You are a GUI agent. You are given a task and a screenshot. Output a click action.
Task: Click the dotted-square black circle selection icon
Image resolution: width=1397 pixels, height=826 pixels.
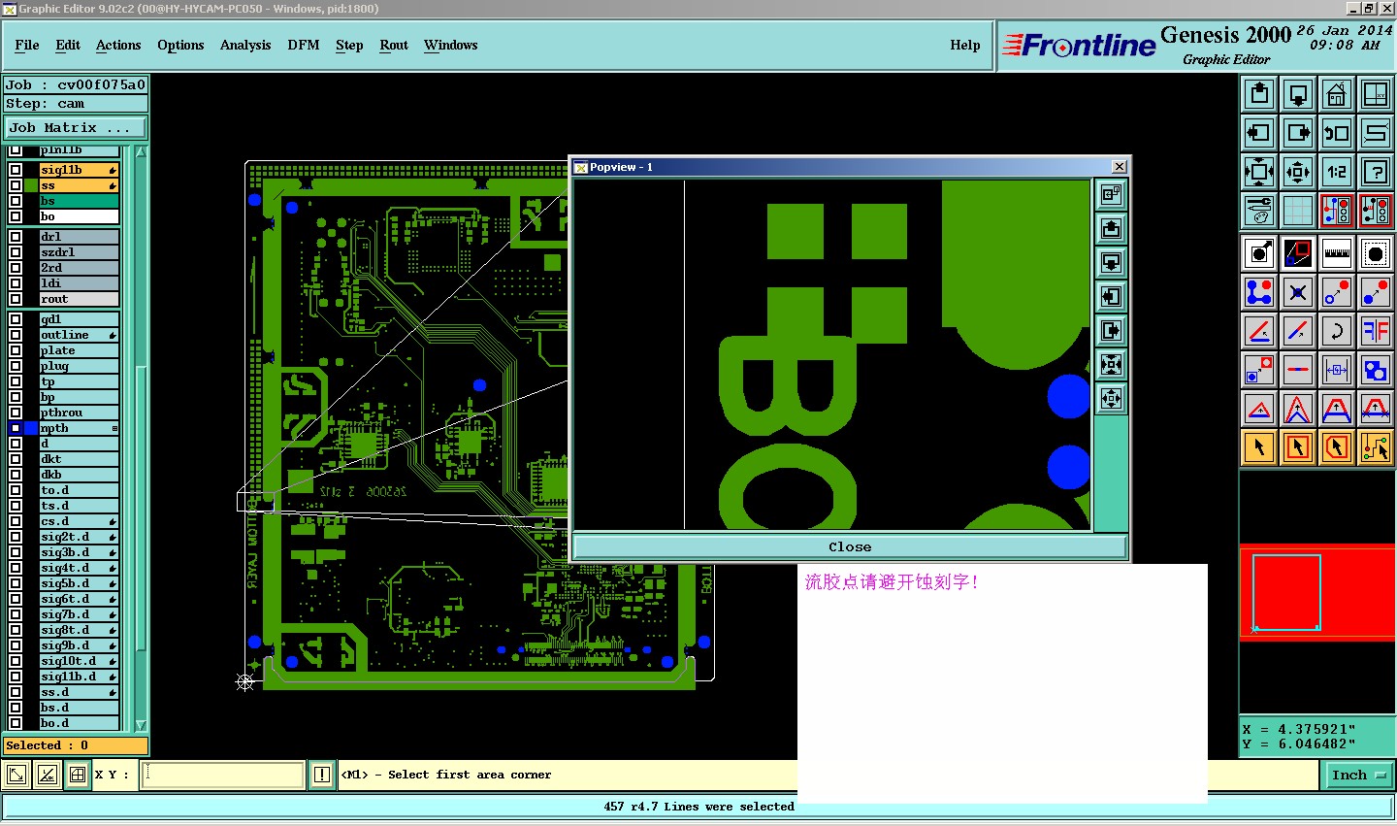click(x=1376, y=253)
